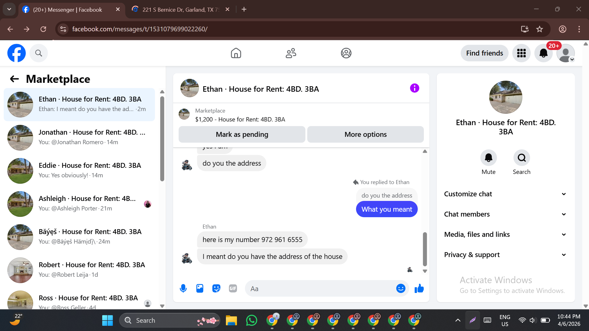This screenshot has height=331, width=589.
Task: Attach a photo file icon
Action: 200,288
